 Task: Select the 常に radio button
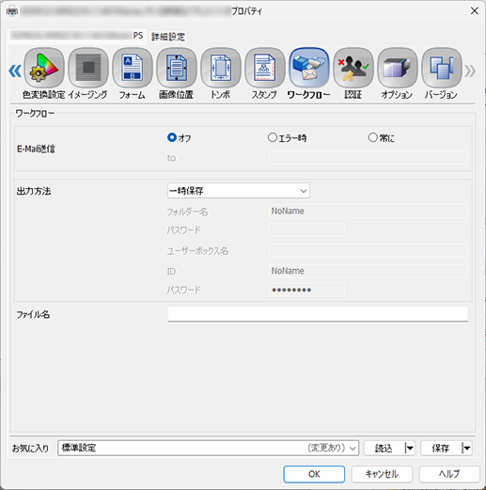[372, 137]
